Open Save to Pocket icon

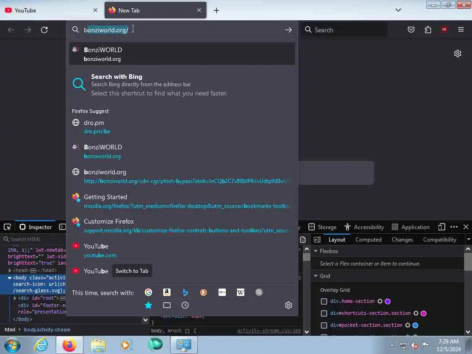(411, 29)
